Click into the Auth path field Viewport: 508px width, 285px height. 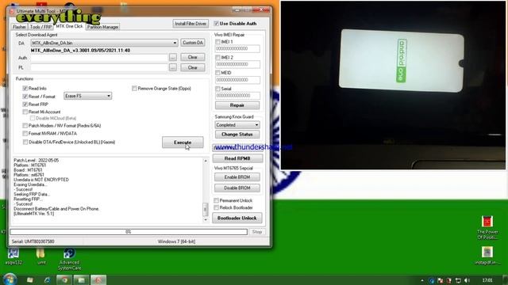click(x=99, y=58)
